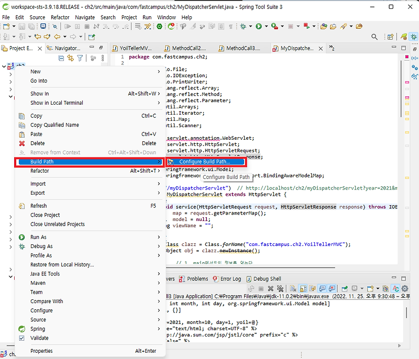Open the Debug button dropdown arrow
Screen dimensions: 419x359
[251, 27]
